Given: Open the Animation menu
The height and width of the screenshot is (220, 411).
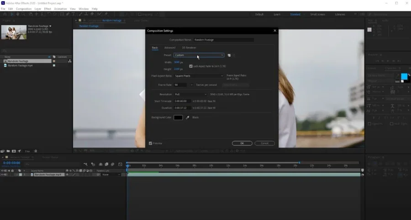Looking at the screenshot, I should (x=60, y=9).
